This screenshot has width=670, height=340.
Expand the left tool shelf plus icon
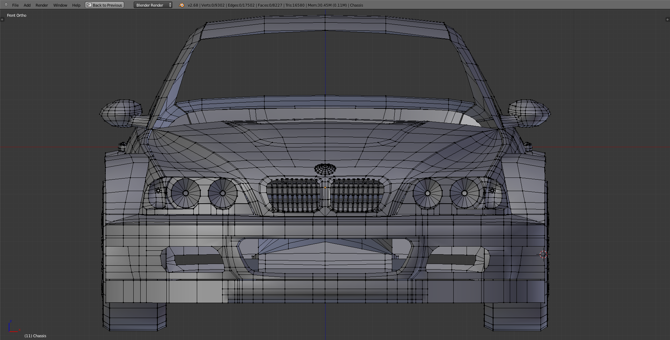pyautogui.click(x=2, y=20)
